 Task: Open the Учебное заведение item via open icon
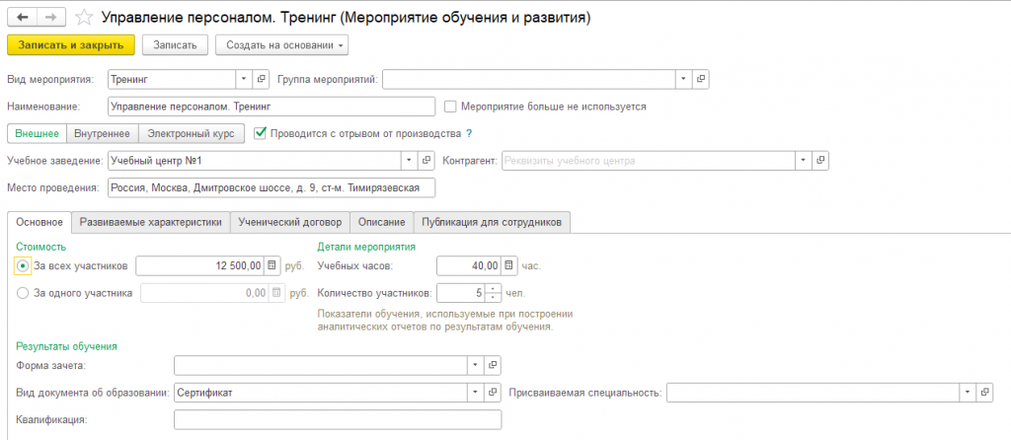click(x=427, y=161)
